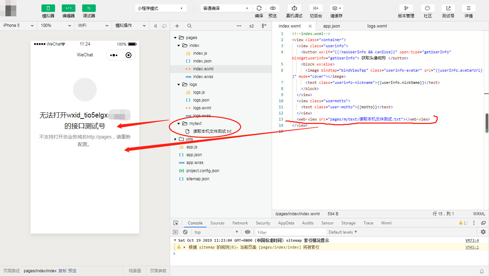Screen dimensions: 489x276
Task: Toggle the debugger (调试器) panel
Action: pos(89,8)
